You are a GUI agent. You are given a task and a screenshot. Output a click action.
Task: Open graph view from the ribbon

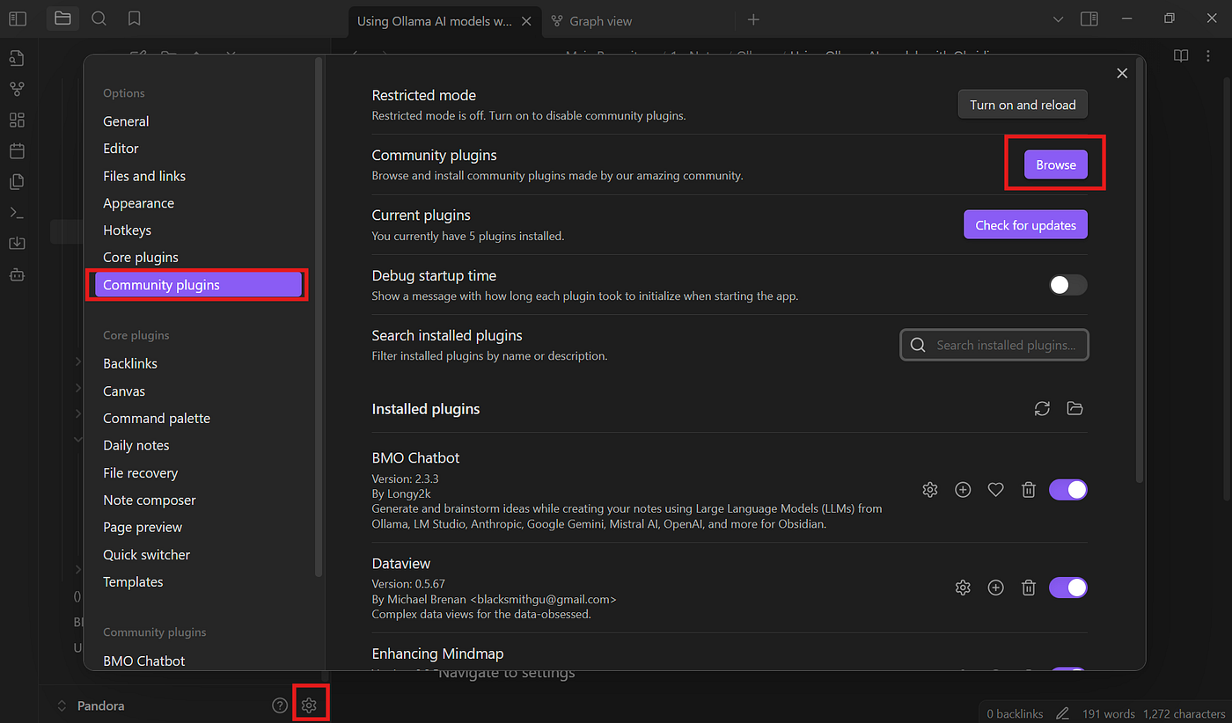(17, 90)
